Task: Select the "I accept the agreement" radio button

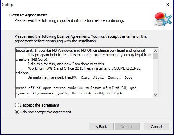Action: [x=17, y=105]
